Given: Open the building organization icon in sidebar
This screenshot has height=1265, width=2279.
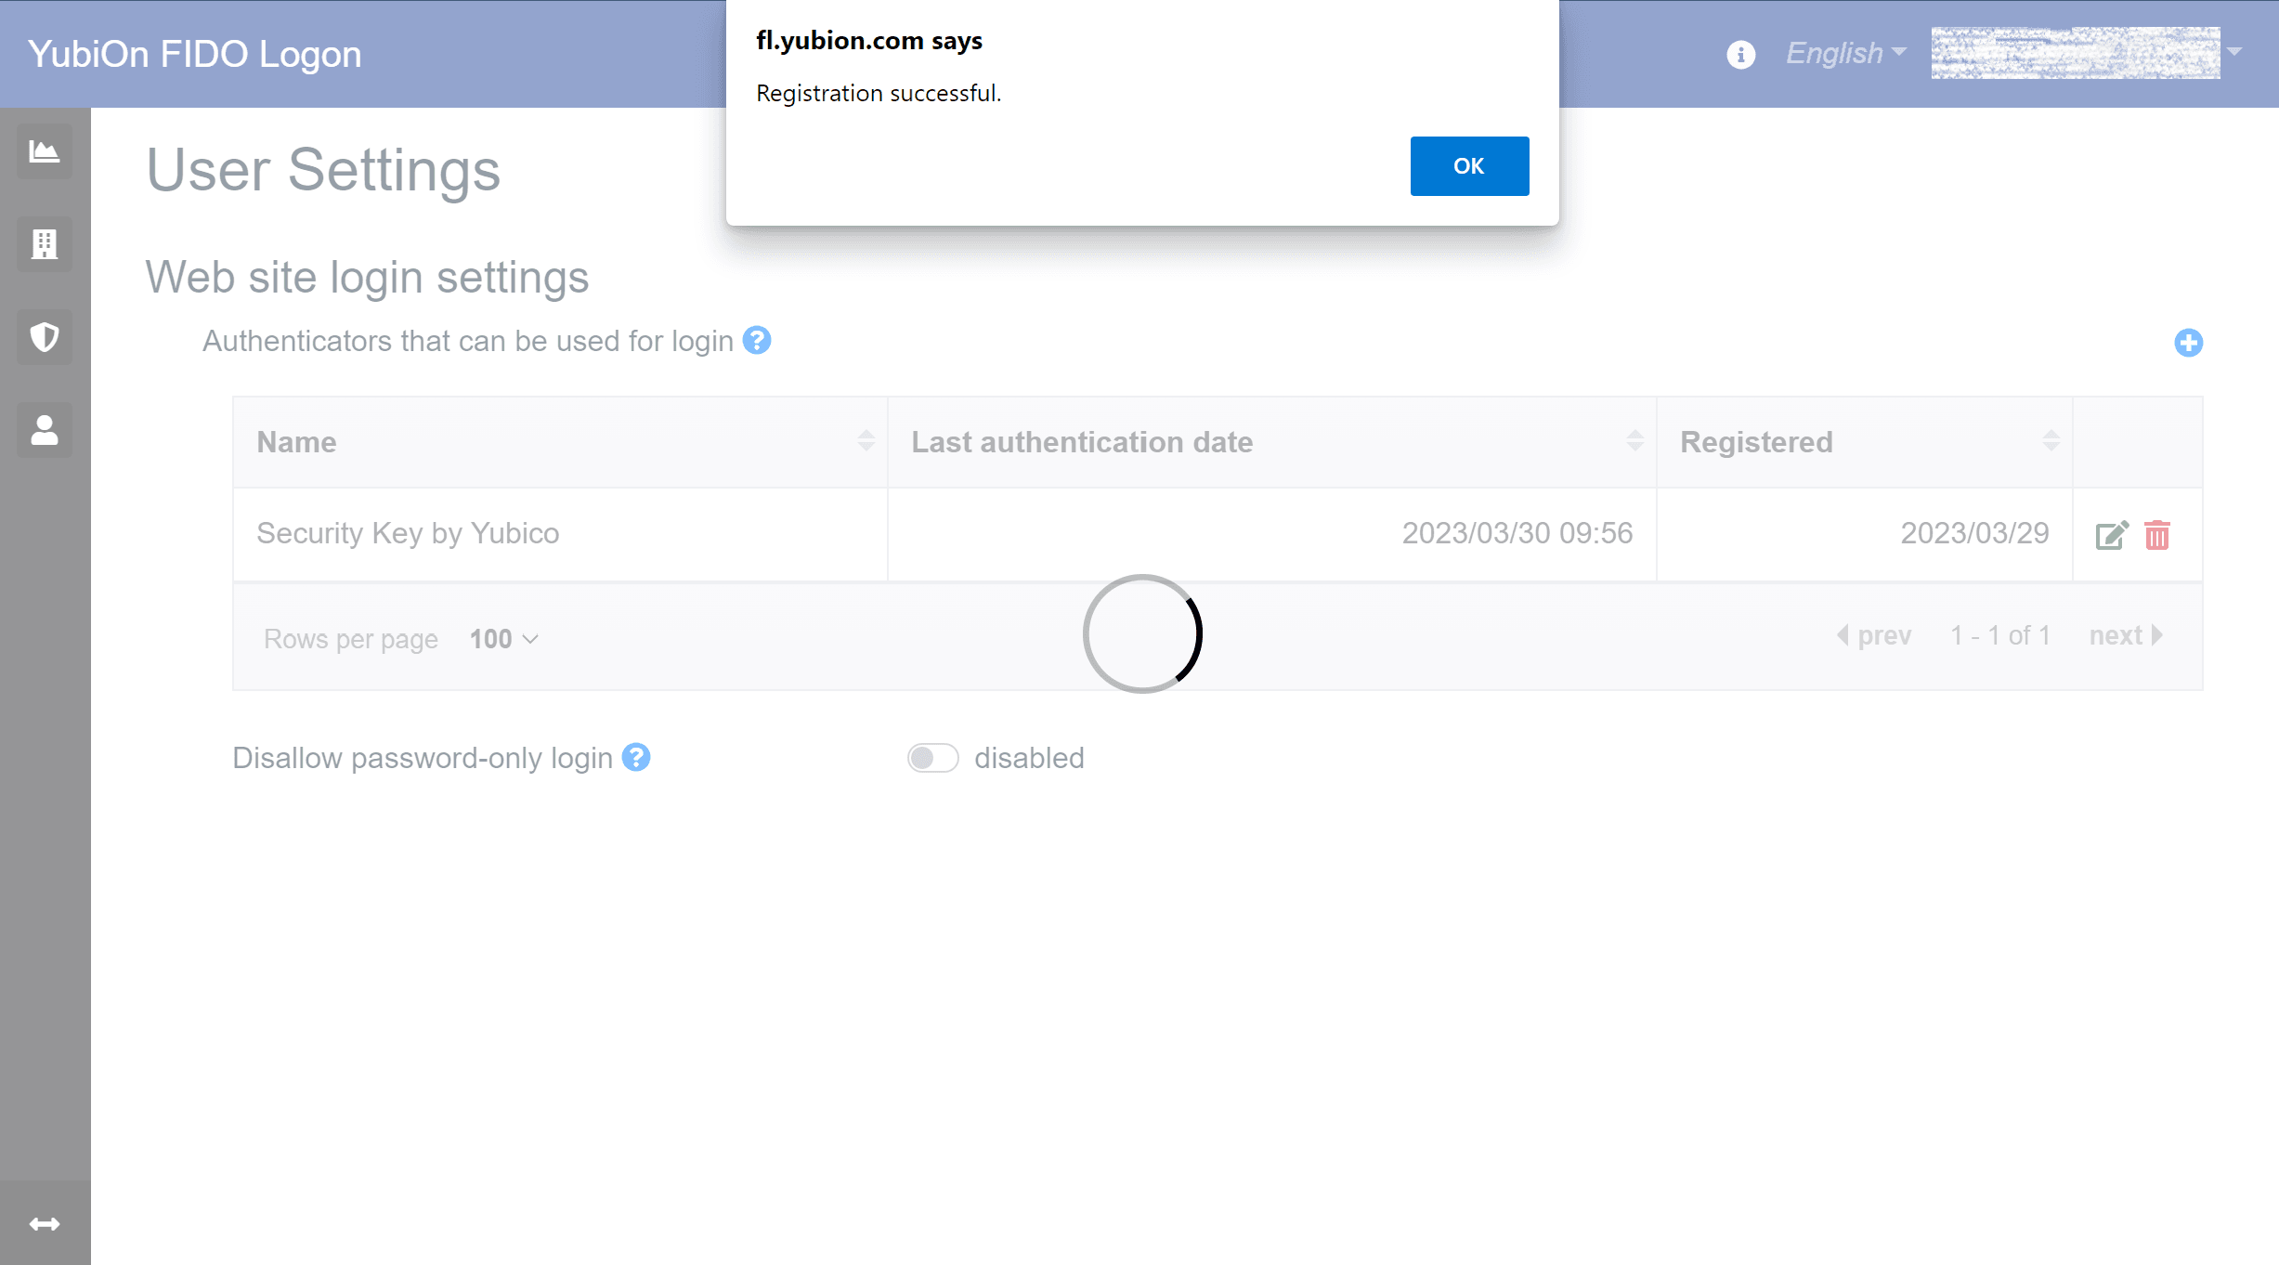Looking at the screenshot, I should coord(45,244).
